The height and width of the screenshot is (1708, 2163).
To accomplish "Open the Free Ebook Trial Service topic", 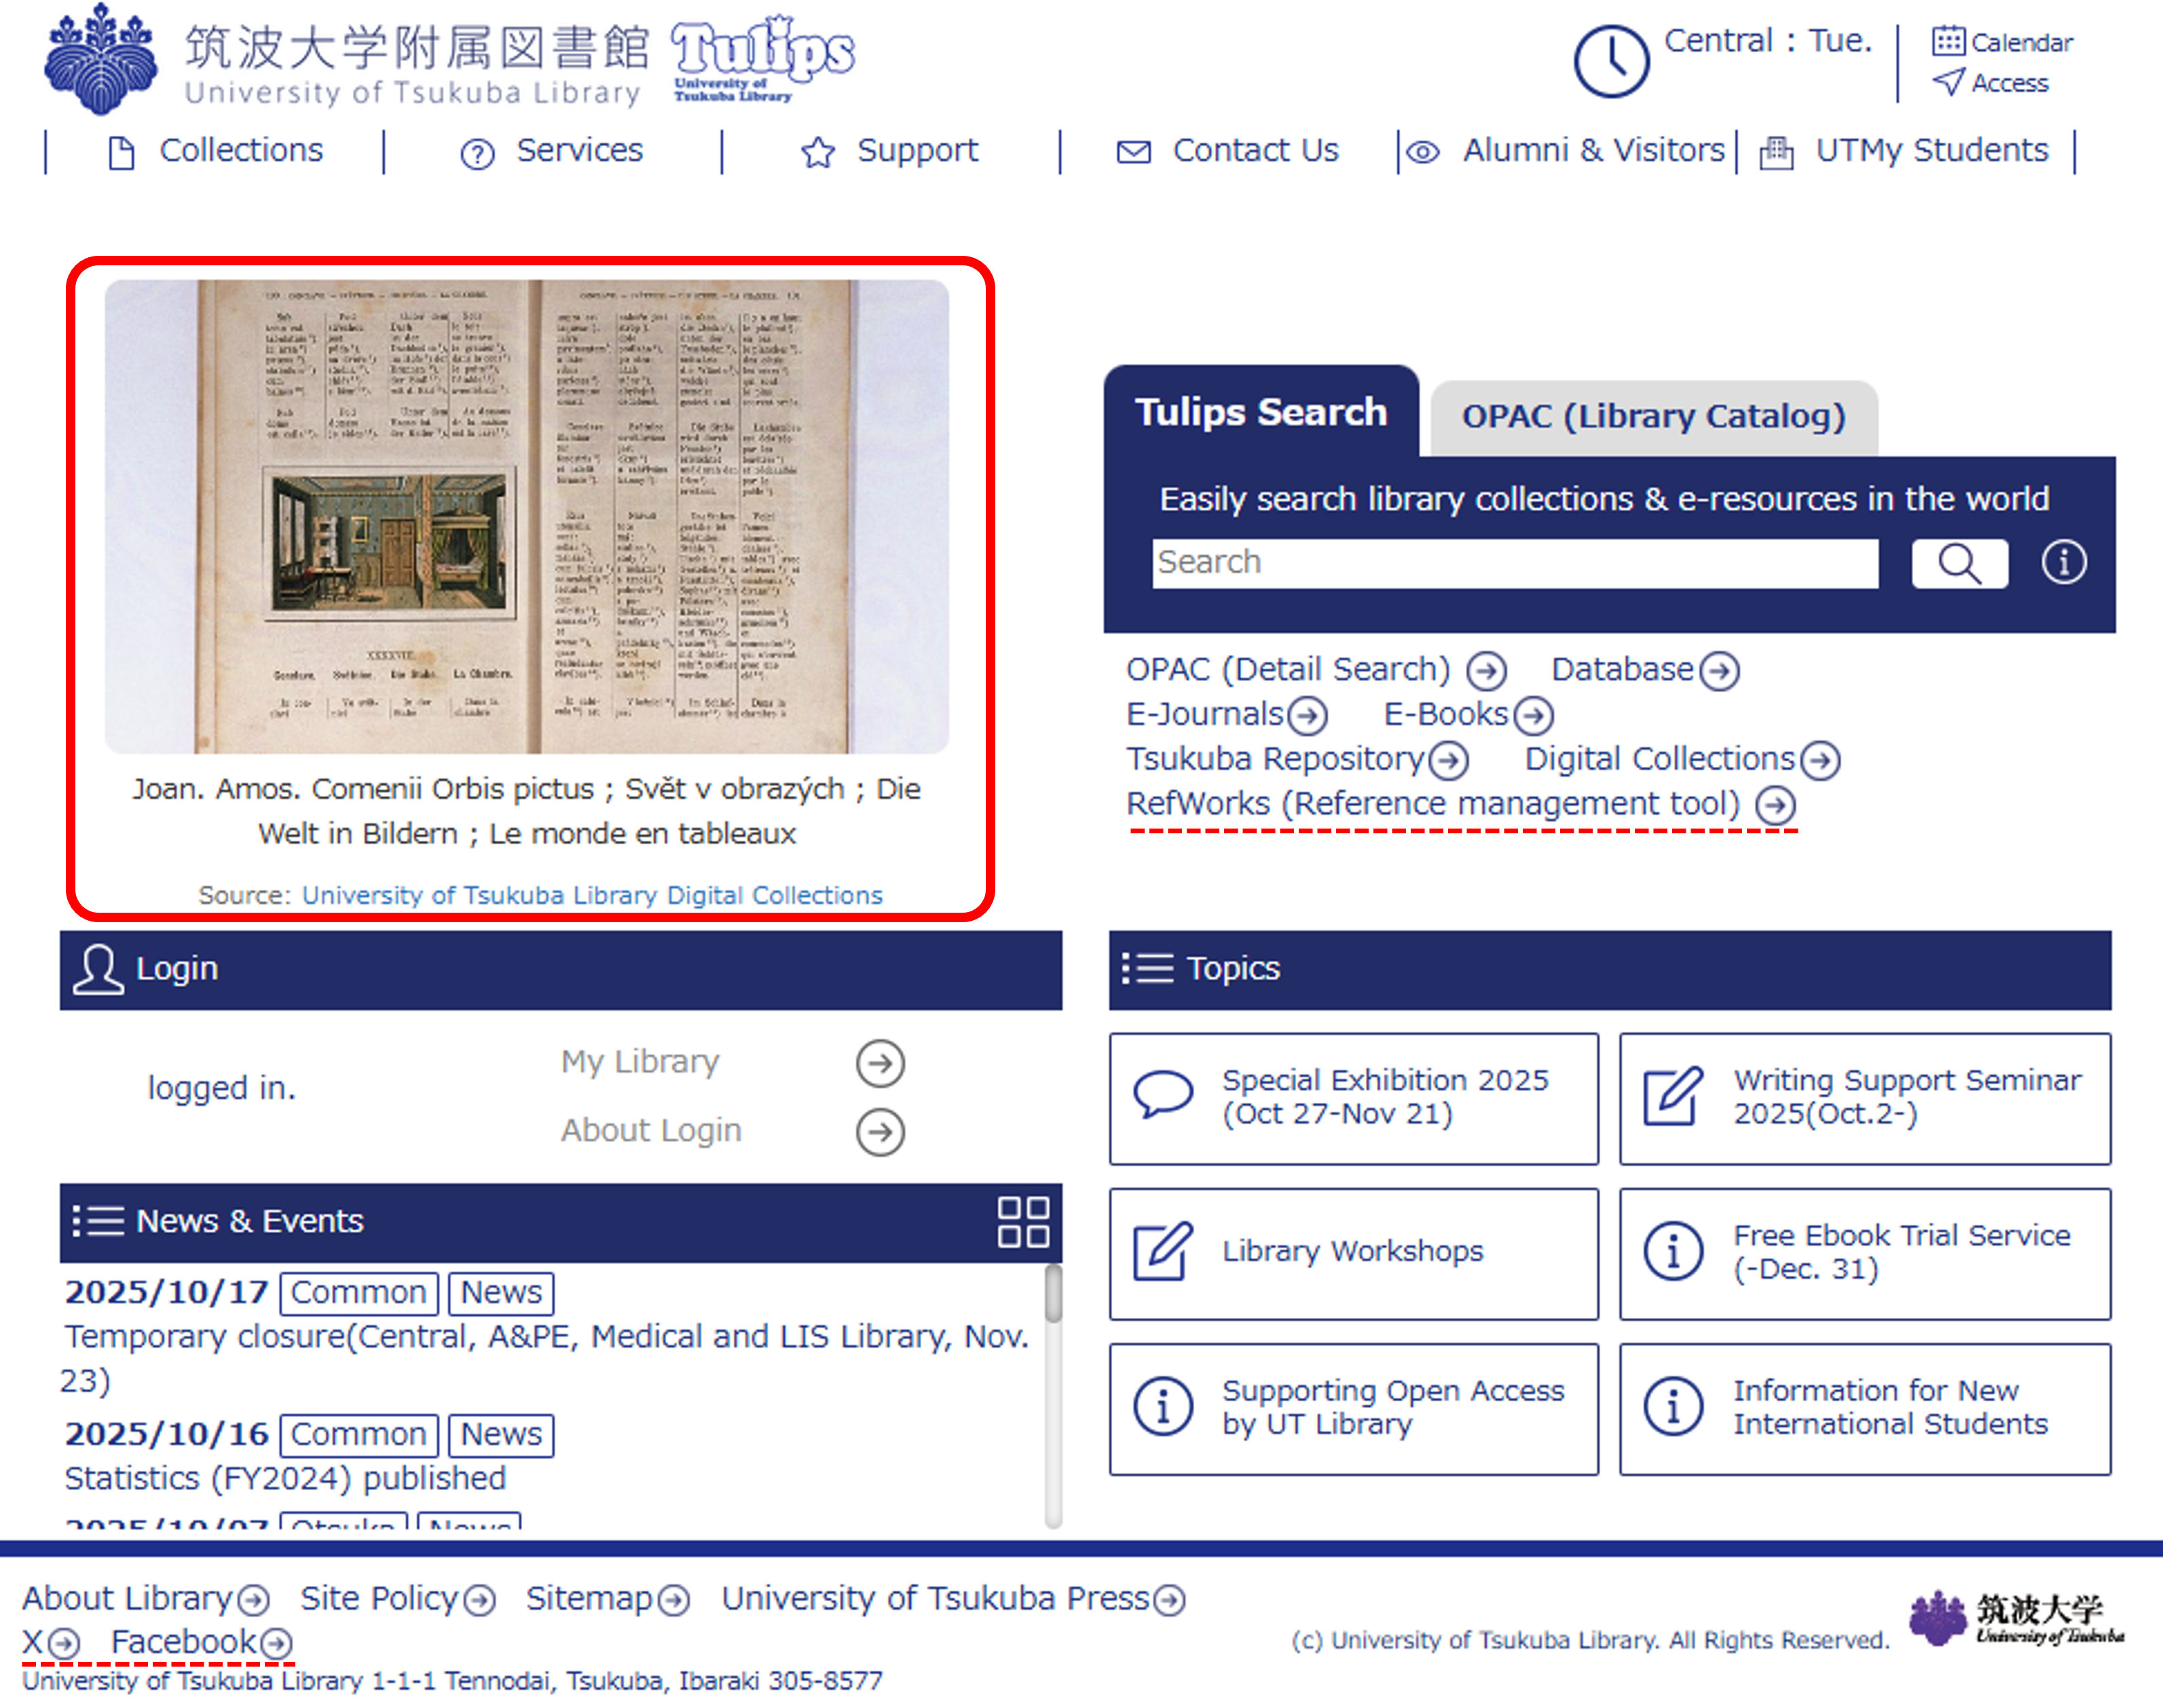I will pos(1864,1253).
